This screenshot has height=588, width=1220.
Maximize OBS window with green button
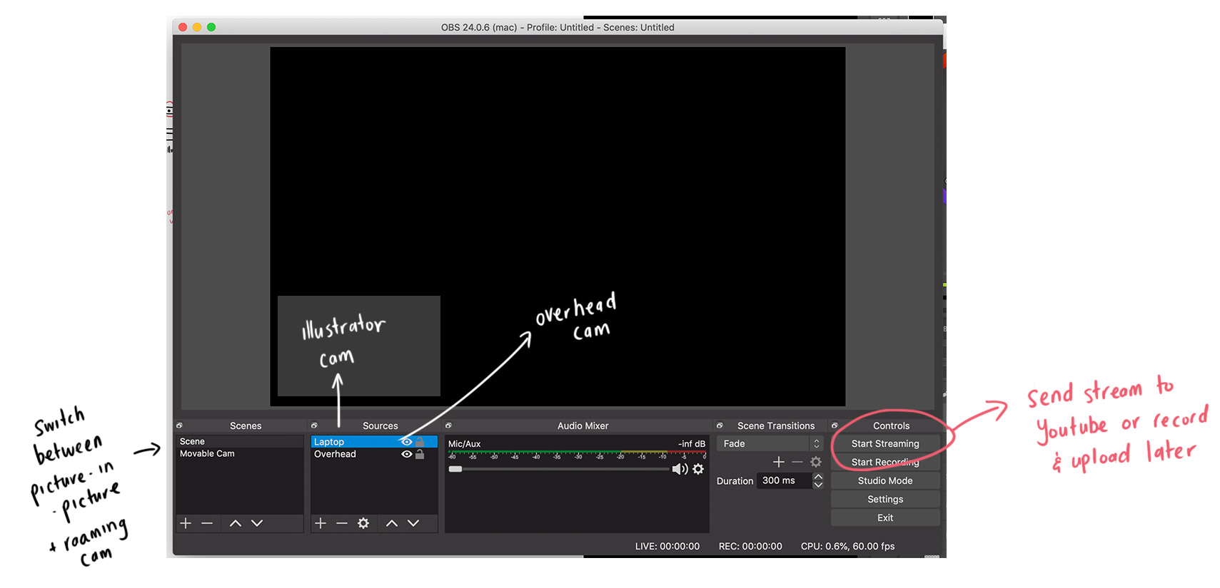[211, 27]
